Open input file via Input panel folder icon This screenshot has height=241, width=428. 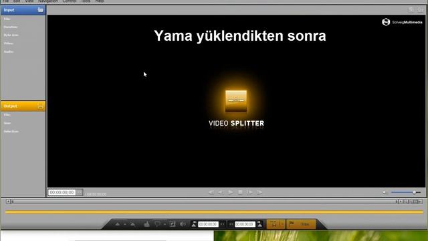(x=40, y=10)
